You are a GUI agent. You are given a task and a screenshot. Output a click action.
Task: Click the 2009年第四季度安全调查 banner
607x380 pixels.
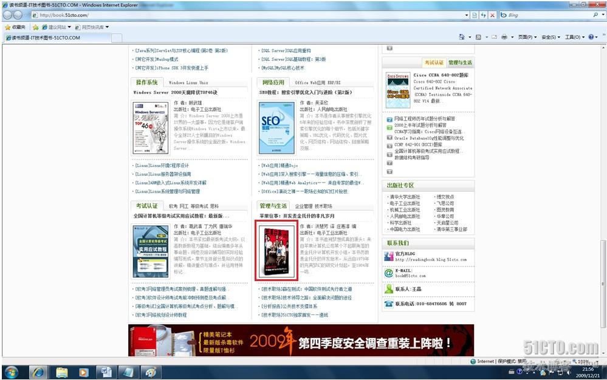click(x=301, y=340)
